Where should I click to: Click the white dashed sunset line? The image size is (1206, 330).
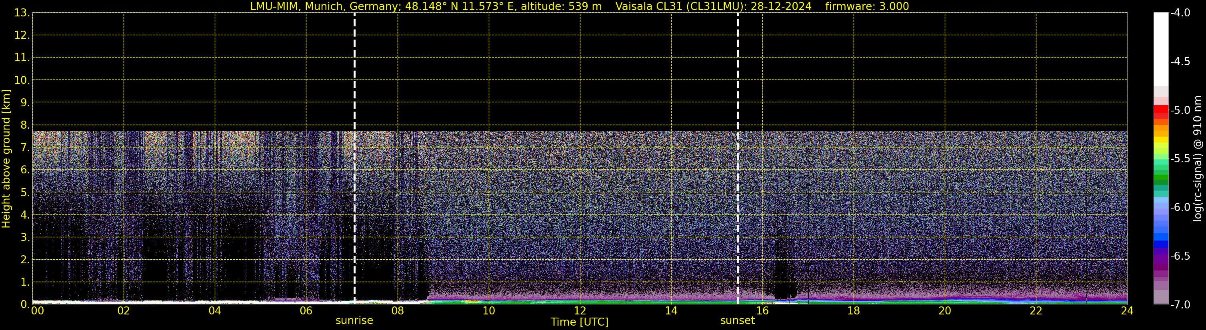click(737, 158)
